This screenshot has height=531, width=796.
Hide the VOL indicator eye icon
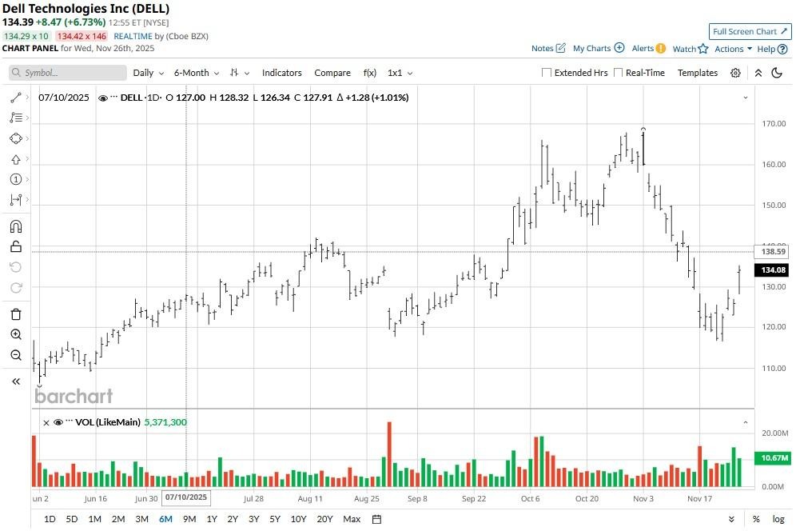[x=58, y=422]
